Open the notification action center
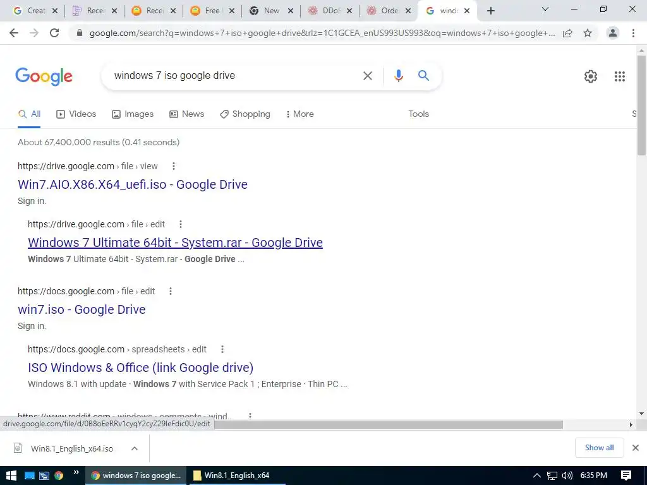 [x=626, y=476]
